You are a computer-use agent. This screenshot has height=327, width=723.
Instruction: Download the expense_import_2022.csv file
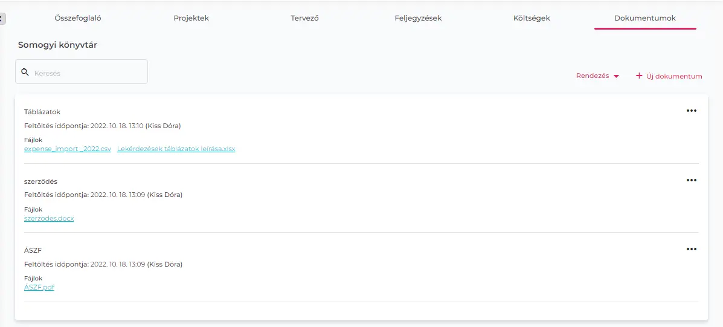(x=68, y=149)
